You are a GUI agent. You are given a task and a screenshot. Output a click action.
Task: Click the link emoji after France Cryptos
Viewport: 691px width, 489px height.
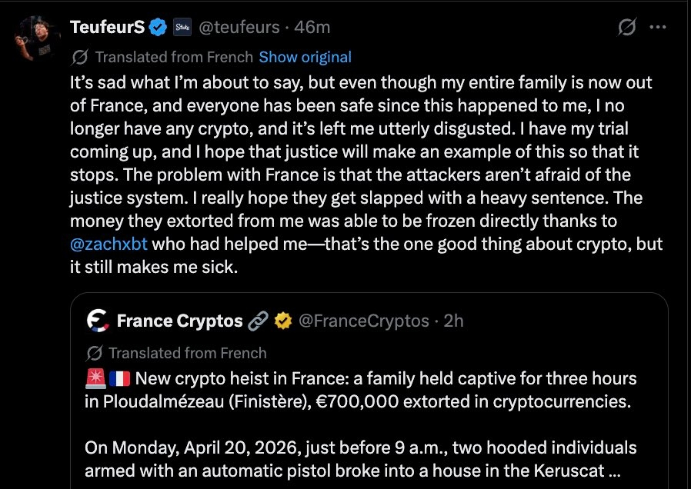click(259, 321)
